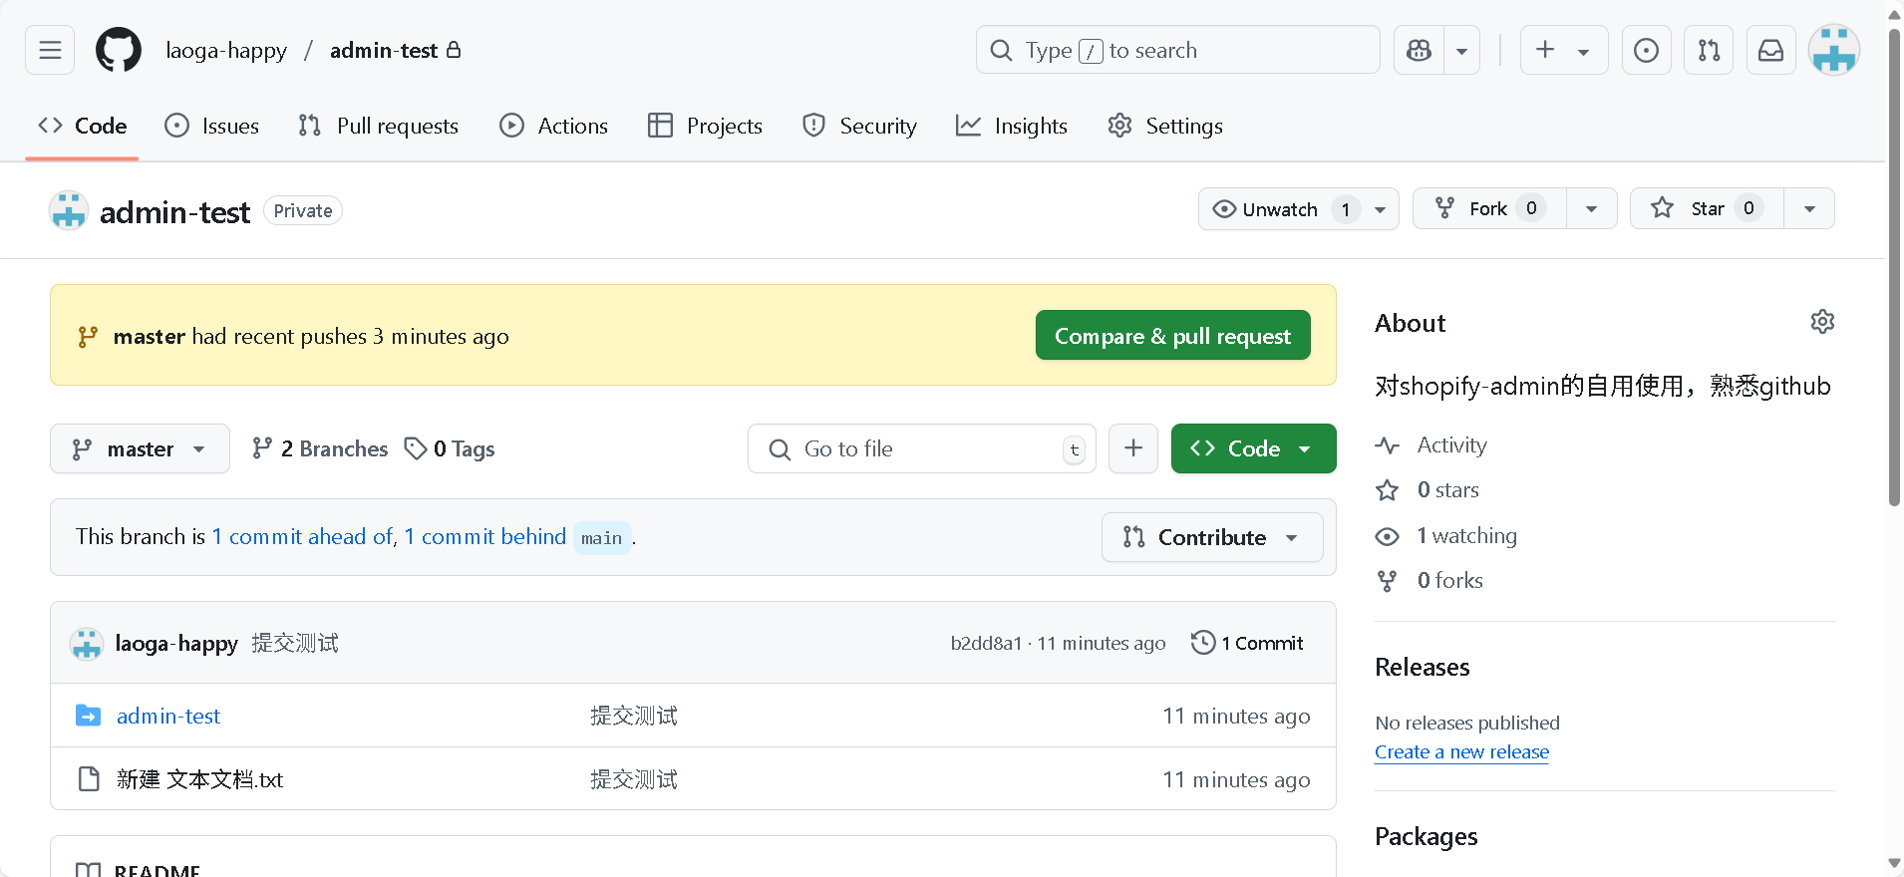This screenshot has height=877, width=1904.
Task: Open the Packages heading link
Action: (1427, 836)
